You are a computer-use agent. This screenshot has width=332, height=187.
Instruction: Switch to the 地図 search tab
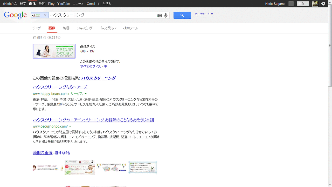click(66, 28)
